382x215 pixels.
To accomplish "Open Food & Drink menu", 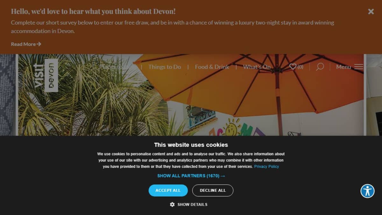I will [212, 67].
